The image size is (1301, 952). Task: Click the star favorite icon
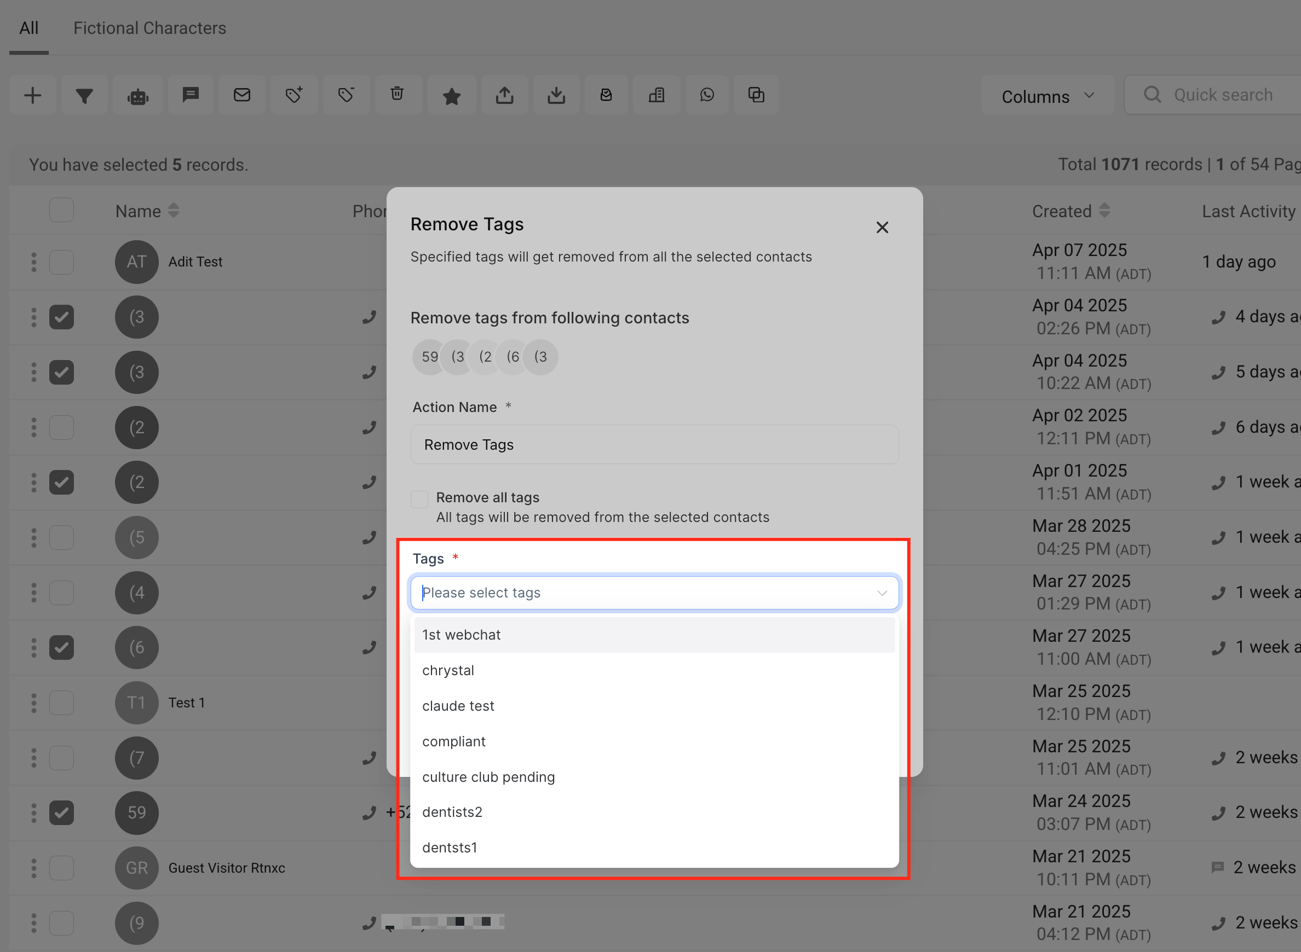(451, 95)
